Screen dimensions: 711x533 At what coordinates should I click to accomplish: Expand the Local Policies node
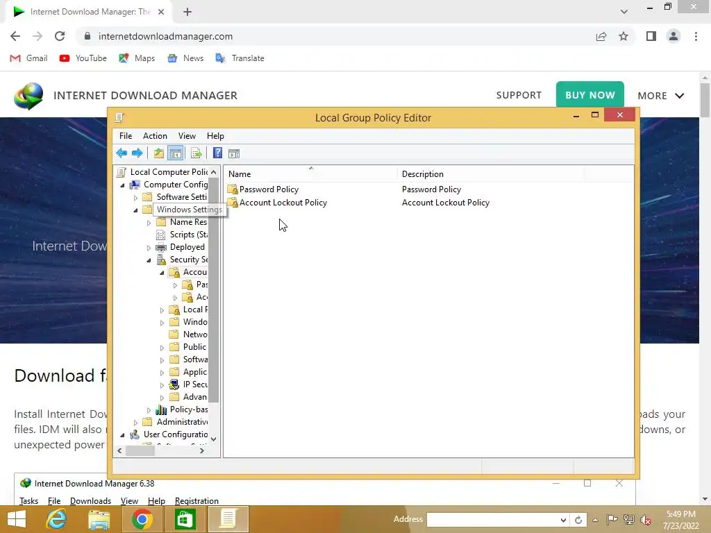[162, 310]
